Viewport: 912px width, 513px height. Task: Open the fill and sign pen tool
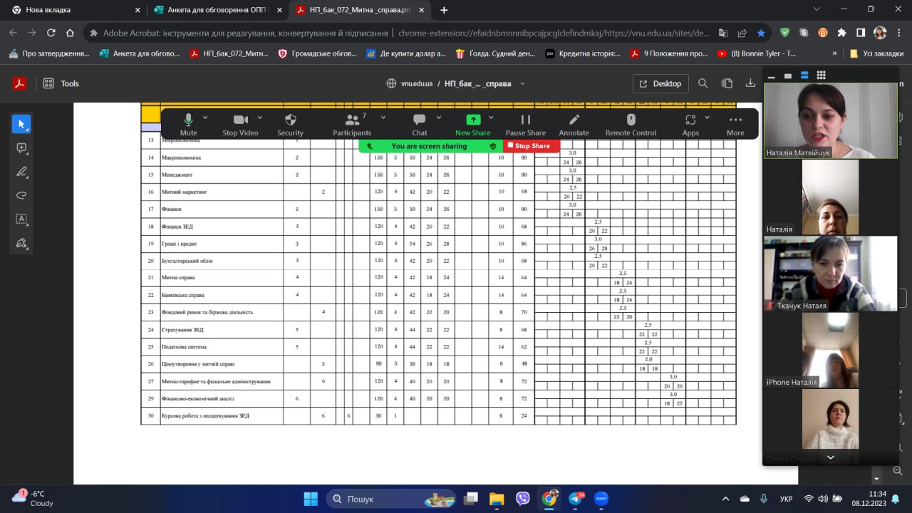(21, 243)
